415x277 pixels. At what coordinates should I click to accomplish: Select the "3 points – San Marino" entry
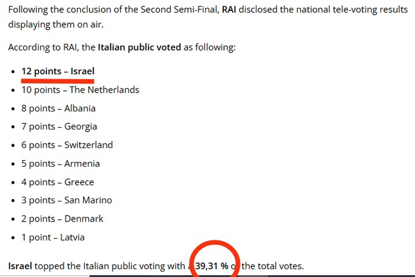[x=67, y=200]
